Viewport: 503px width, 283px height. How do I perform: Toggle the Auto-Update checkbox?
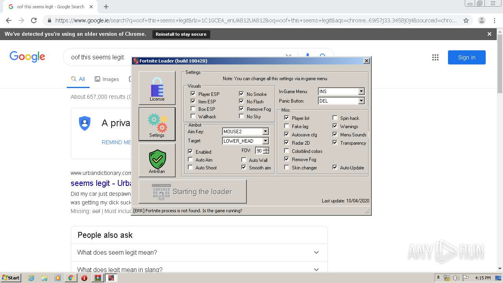pyautogui.click(x=335, y=167)
